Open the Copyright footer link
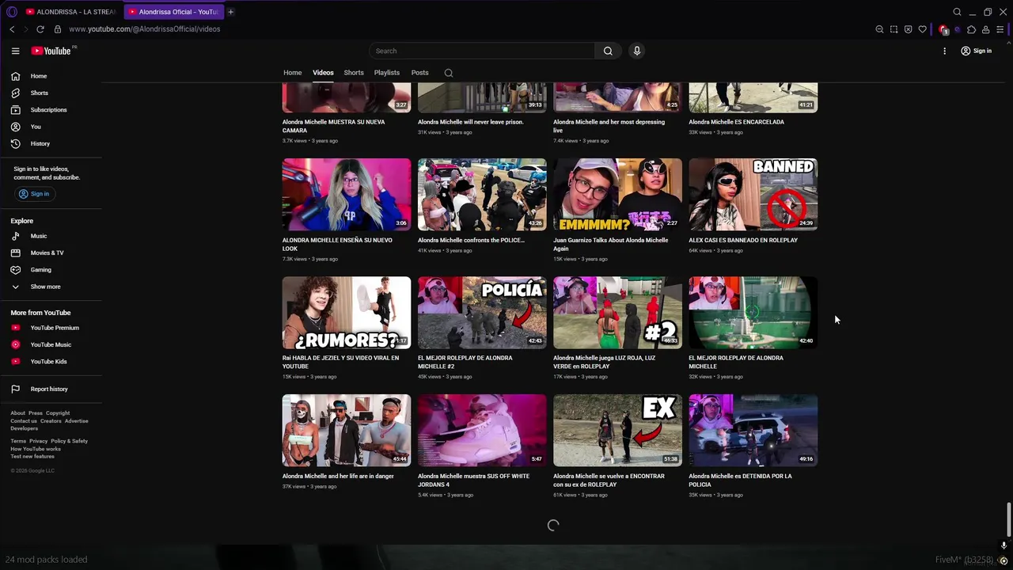This screenshot has width=1013, height=570. pyautogui.click(x=58, y=413)
